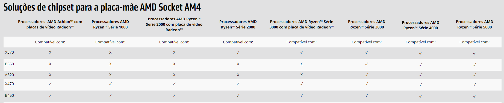
Task: Select the A520 chipset row label
Action: (9, 75)
